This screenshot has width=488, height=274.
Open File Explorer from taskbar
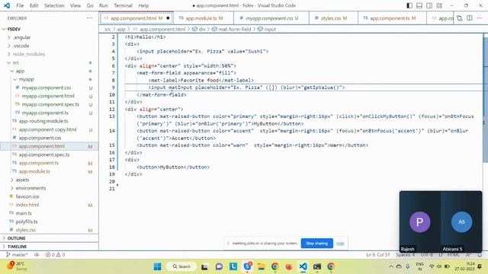tap(261, 266)
